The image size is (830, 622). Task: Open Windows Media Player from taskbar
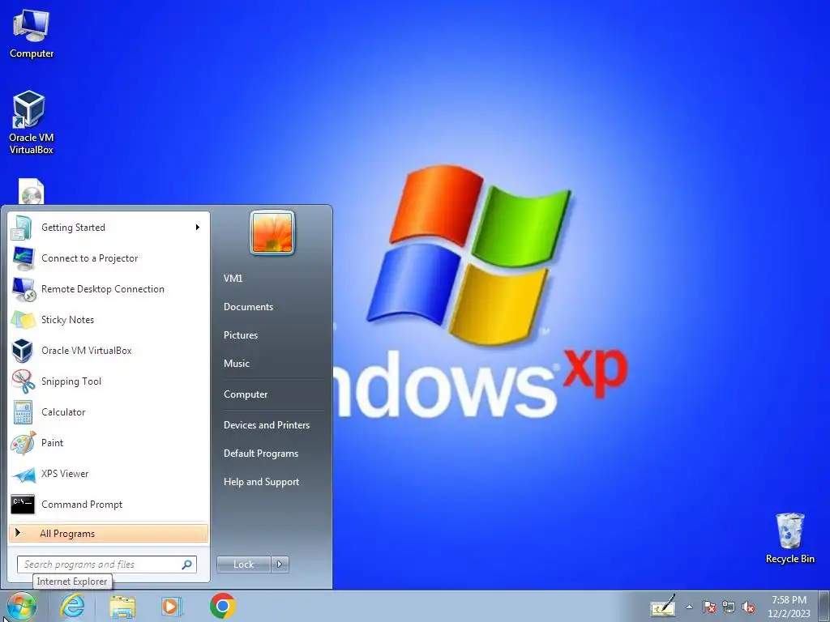(x=171, y=606)
